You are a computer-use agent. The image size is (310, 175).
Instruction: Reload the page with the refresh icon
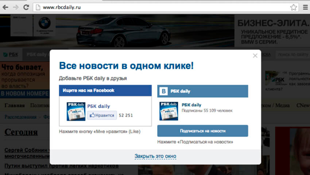(x=26, y=7)
